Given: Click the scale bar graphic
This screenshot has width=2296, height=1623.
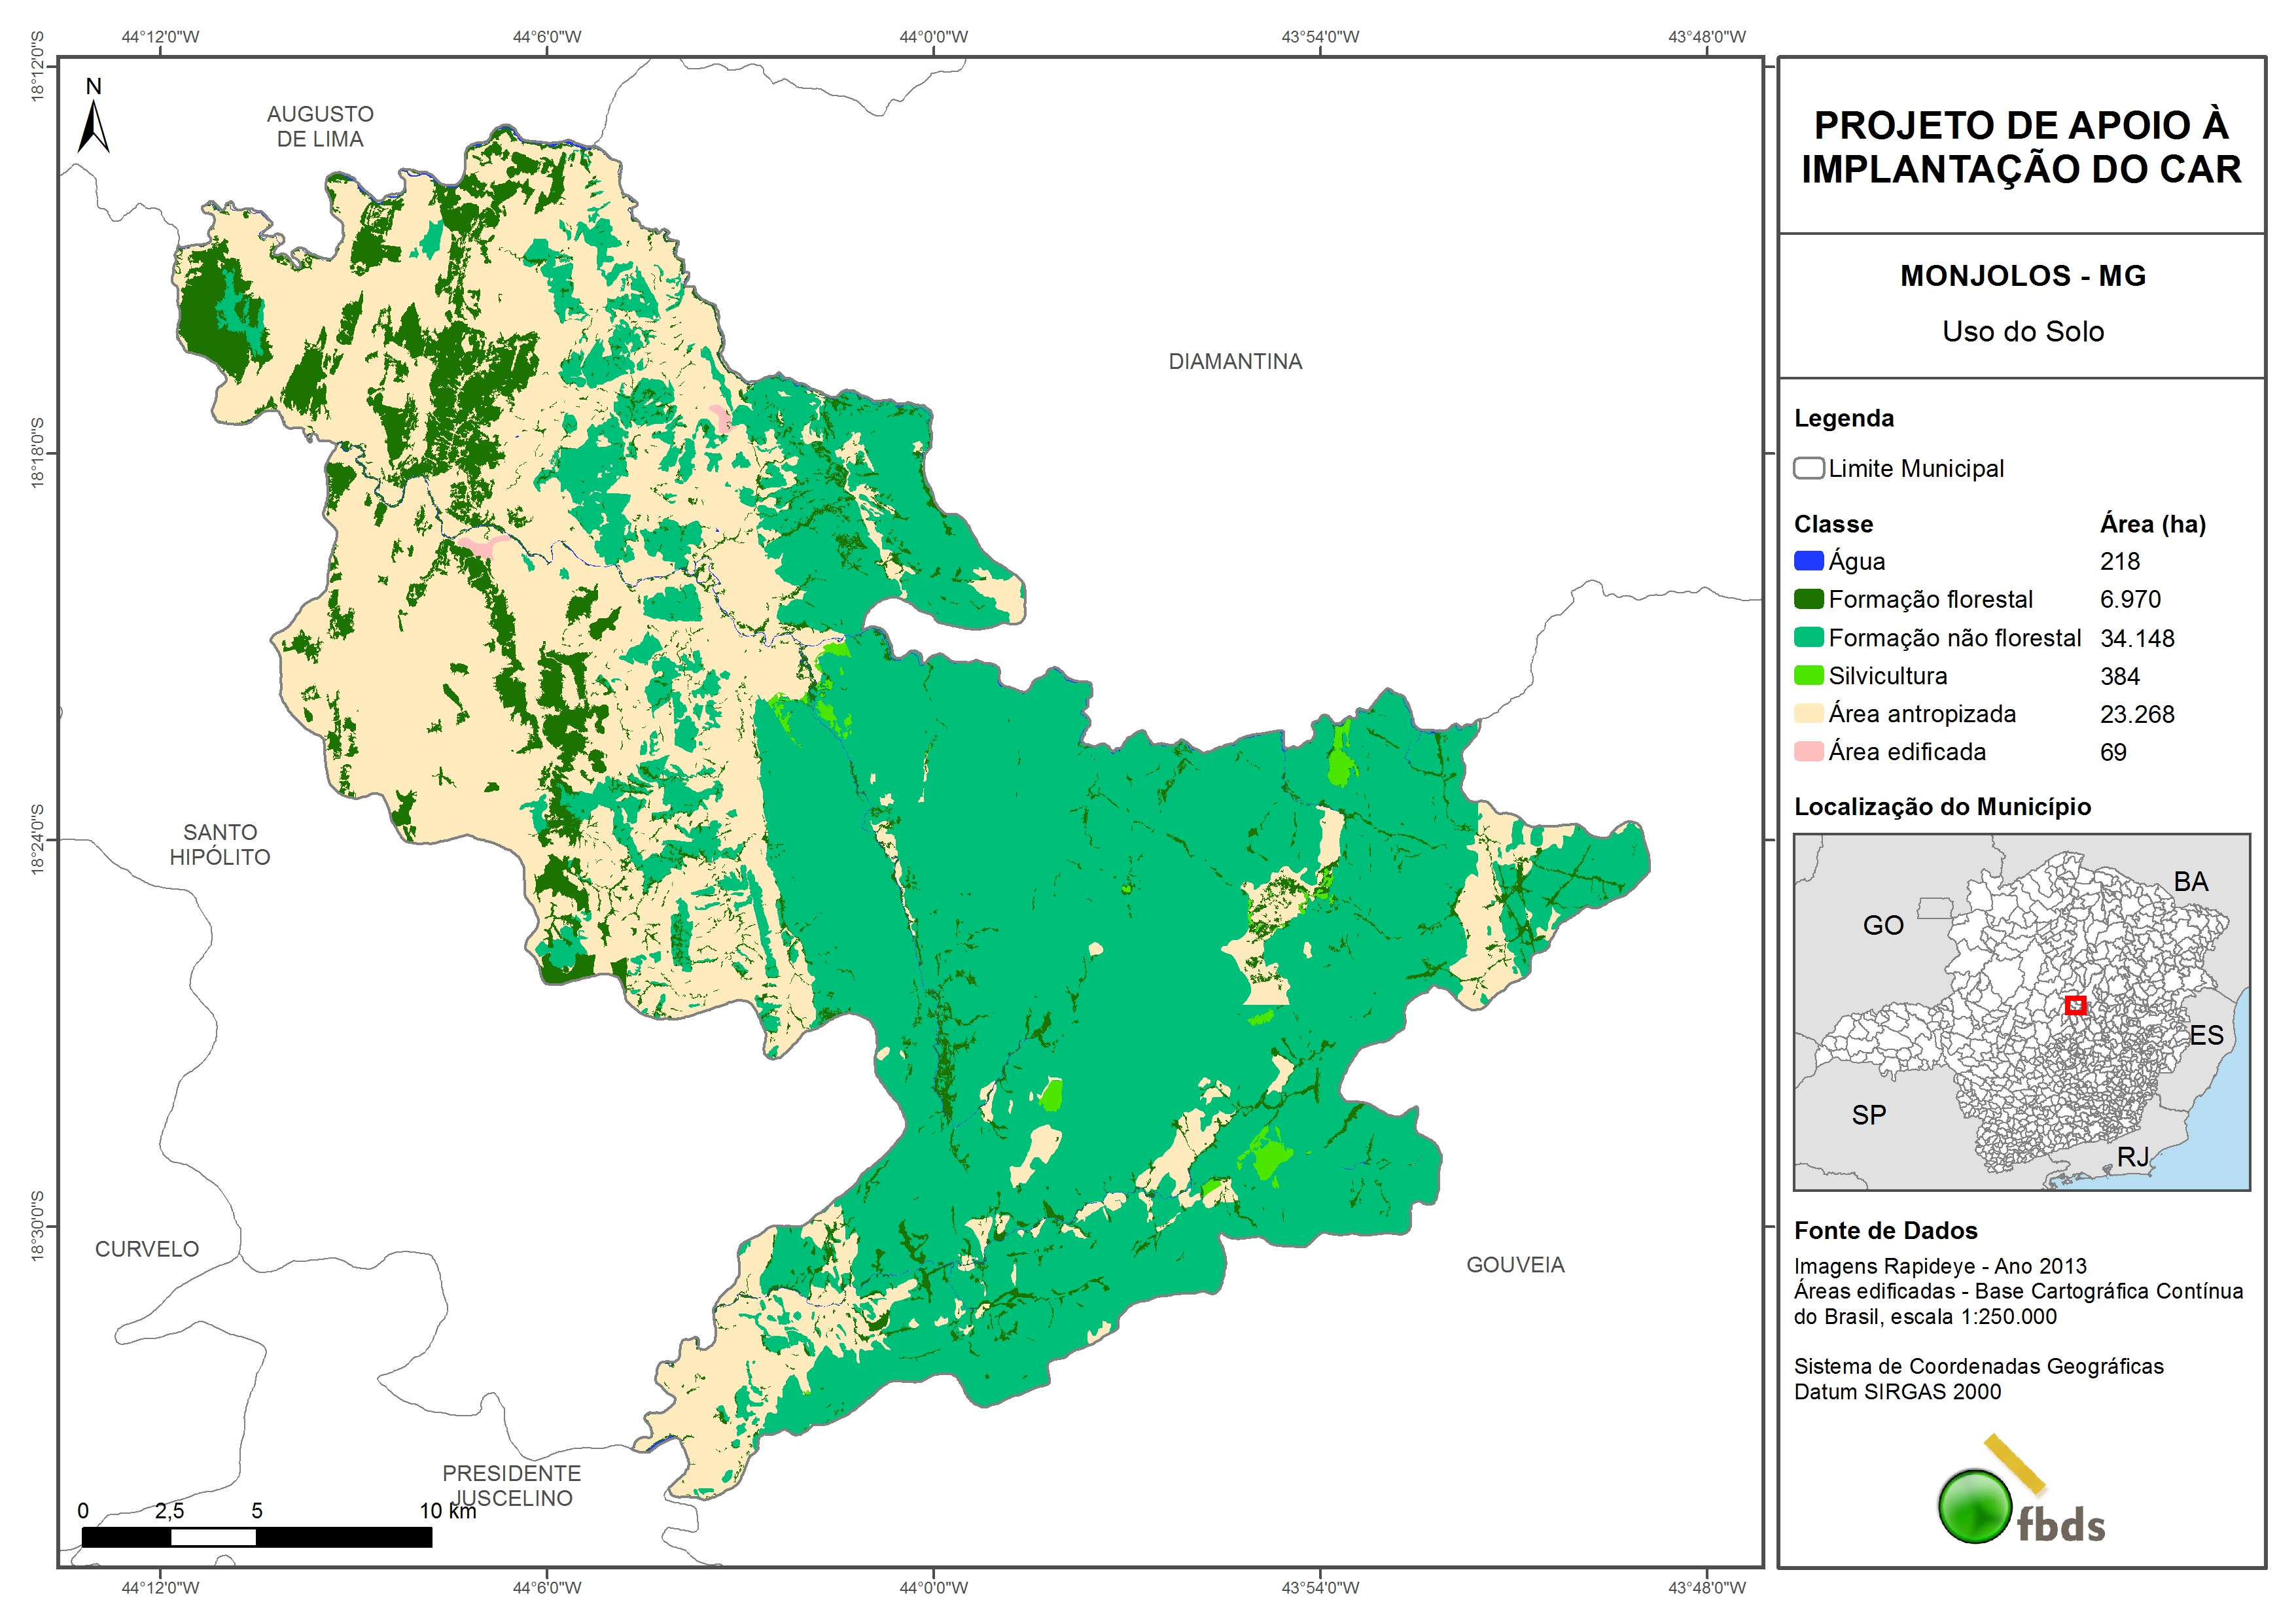Looking at the screenshot, I should (256, 1537).
